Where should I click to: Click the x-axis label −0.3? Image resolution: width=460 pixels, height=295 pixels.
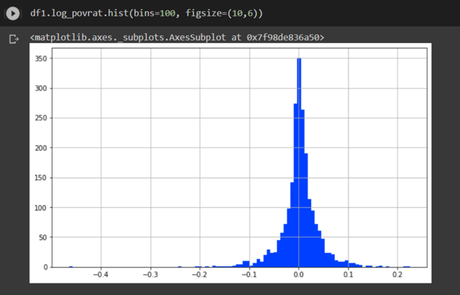click(150, 274)
